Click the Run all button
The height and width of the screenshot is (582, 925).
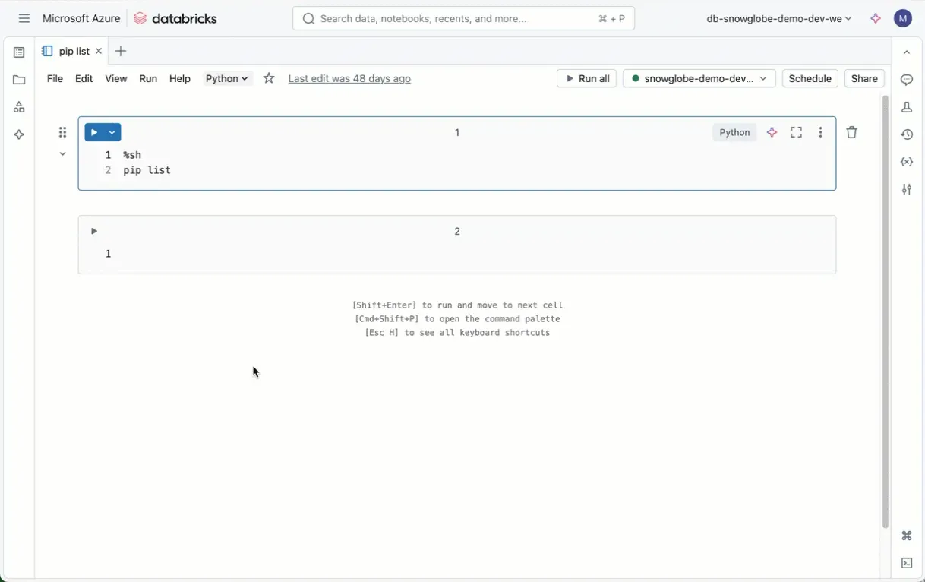pos(586,78)
